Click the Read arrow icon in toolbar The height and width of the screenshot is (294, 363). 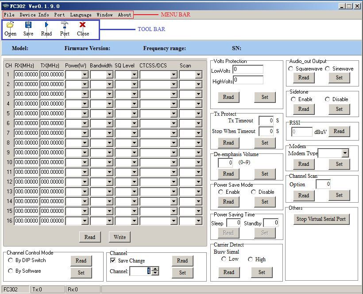coord(46,24)
